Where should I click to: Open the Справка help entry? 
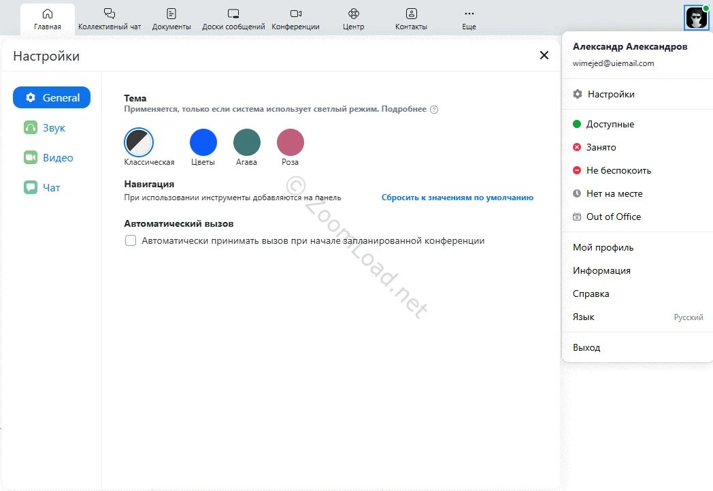[637, 294]
